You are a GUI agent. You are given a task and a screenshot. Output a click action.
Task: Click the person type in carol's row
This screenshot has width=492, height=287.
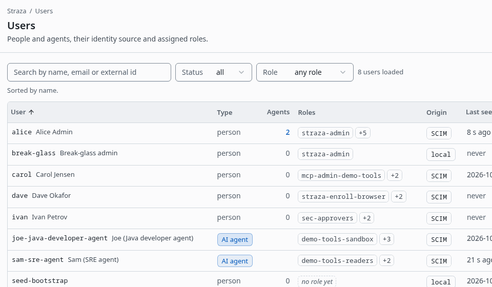tap(229, 175)
